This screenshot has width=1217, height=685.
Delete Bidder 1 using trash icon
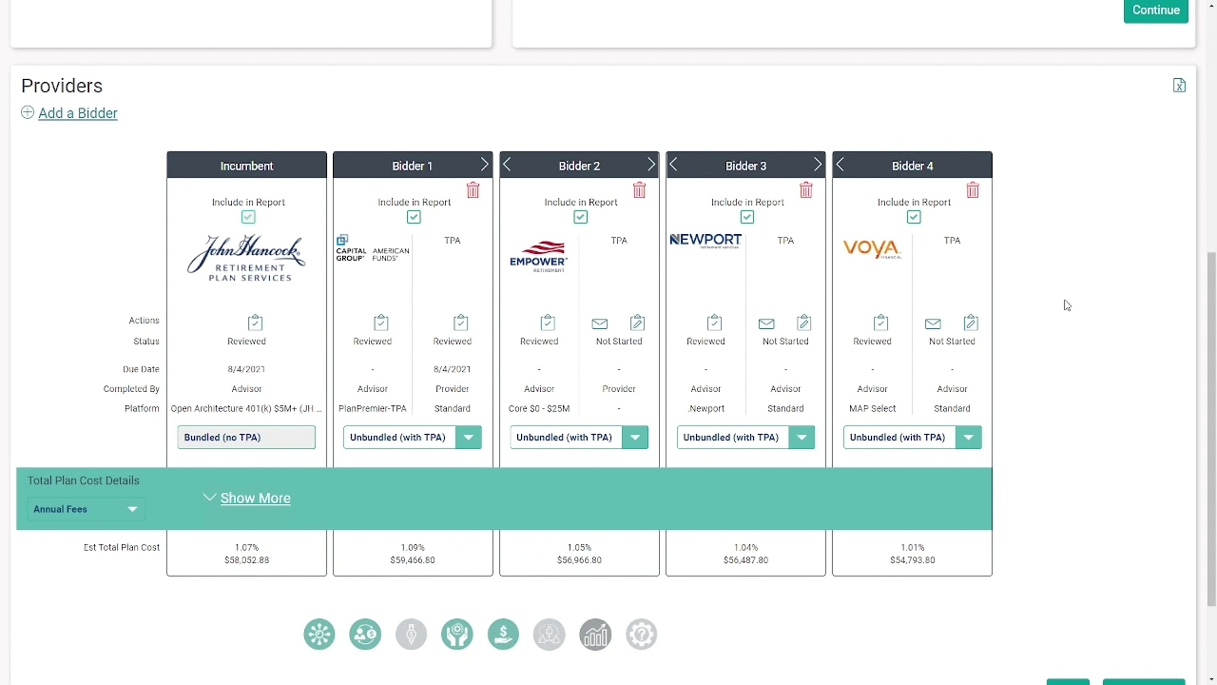[x=473, y=190]
